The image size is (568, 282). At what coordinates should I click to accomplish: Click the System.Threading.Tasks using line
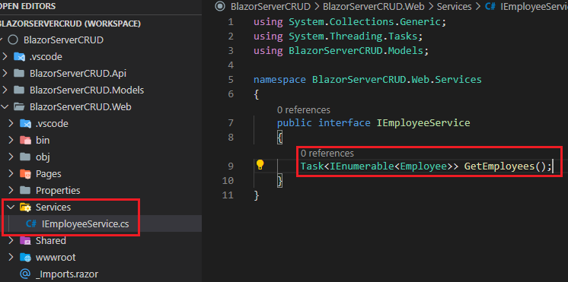(338, 36)
